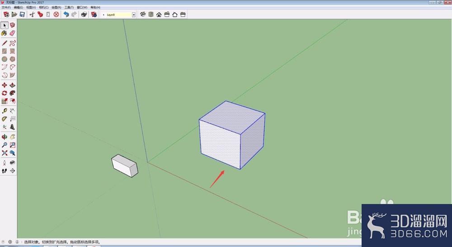
Task: Choose the Arc tool
Action: click(5, 67)
